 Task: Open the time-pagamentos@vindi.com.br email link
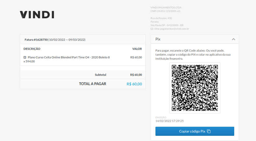click(x=172, y=29)
